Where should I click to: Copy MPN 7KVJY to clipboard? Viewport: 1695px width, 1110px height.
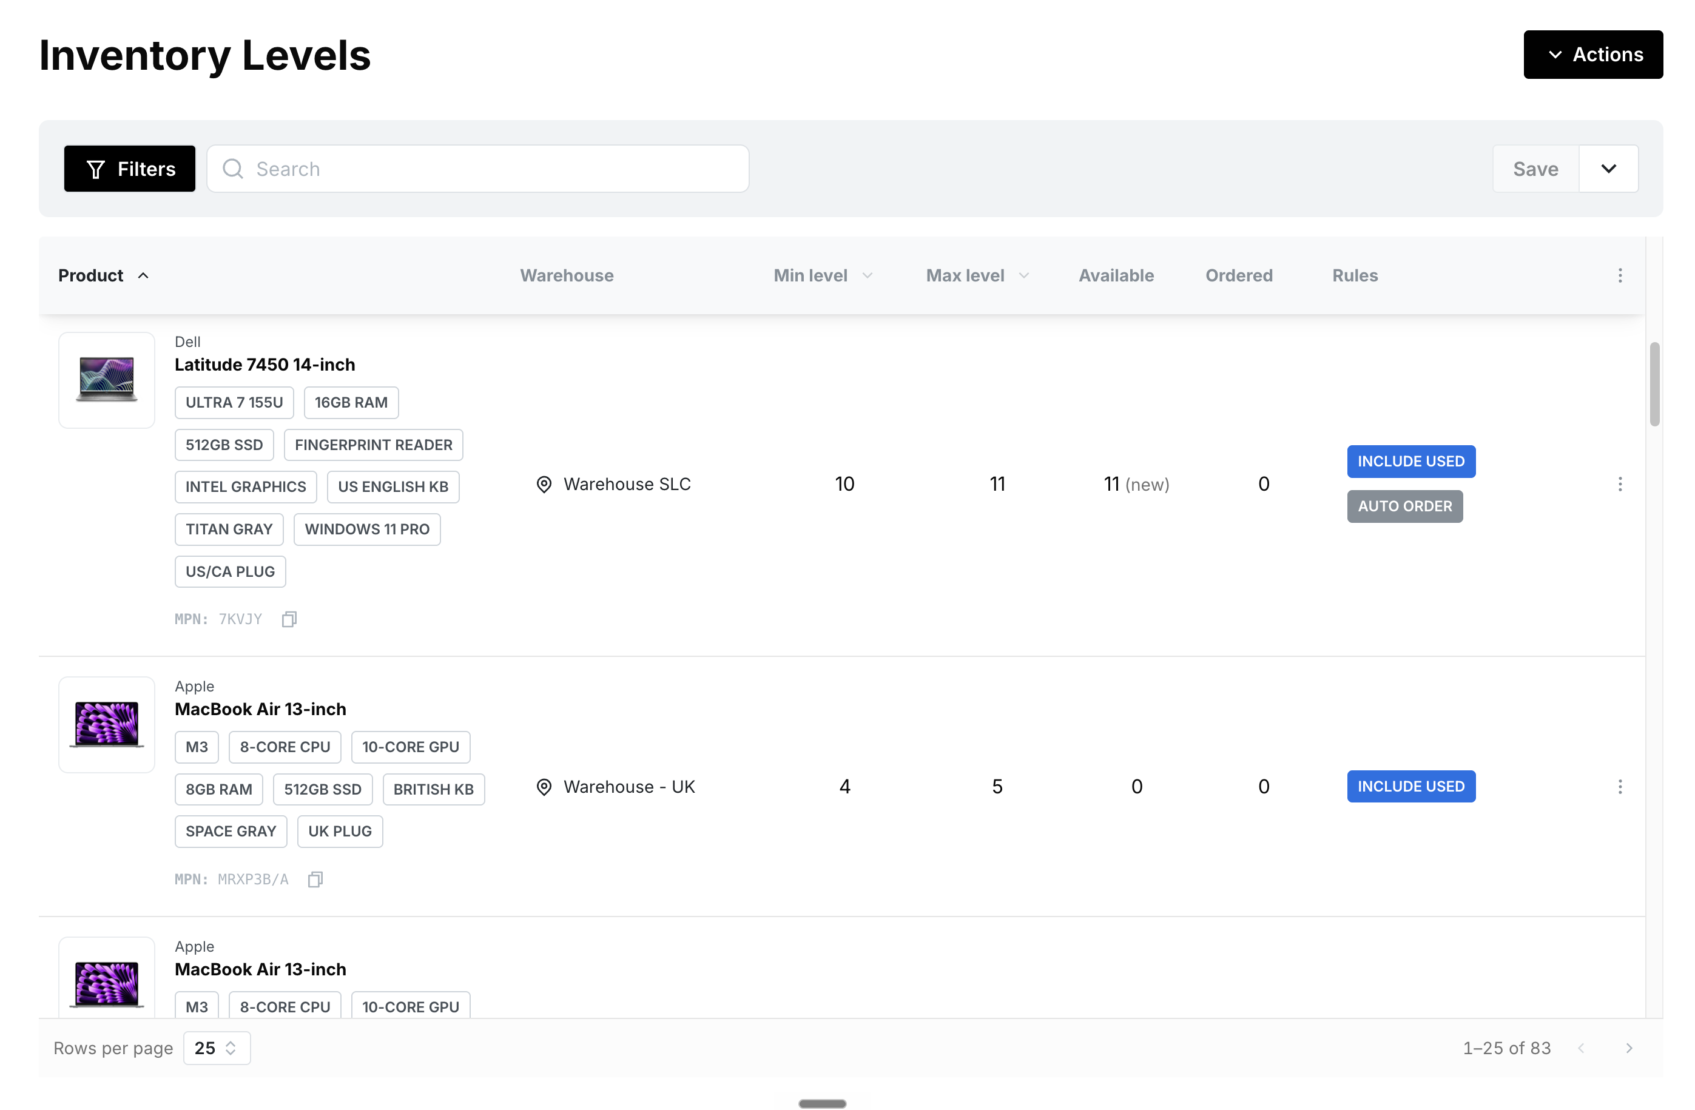(289, 619)
